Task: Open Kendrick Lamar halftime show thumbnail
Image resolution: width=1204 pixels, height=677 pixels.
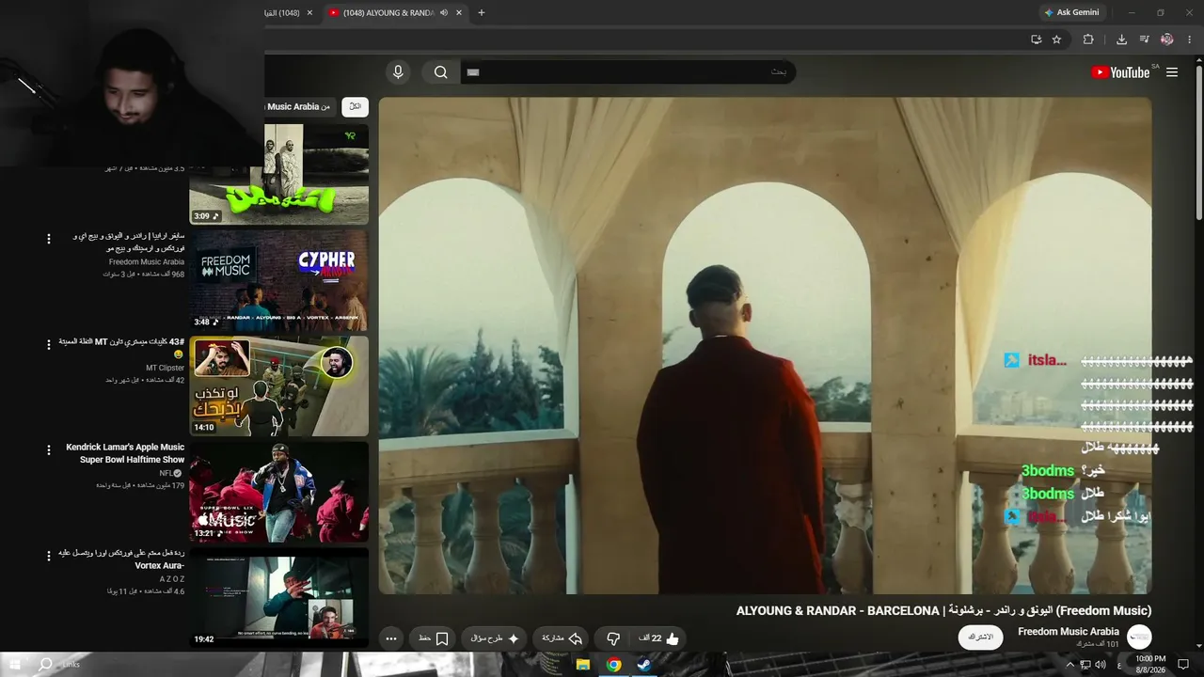Action: (x=278, y=492)
